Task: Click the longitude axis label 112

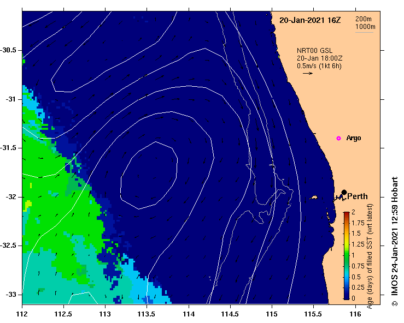Action: pyautogui.click(x=22, y=314)
